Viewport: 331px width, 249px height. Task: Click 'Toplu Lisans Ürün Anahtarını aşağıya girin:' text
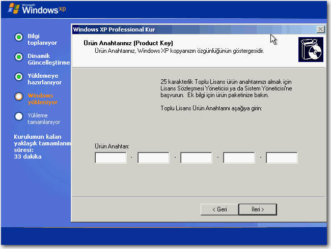211,108
